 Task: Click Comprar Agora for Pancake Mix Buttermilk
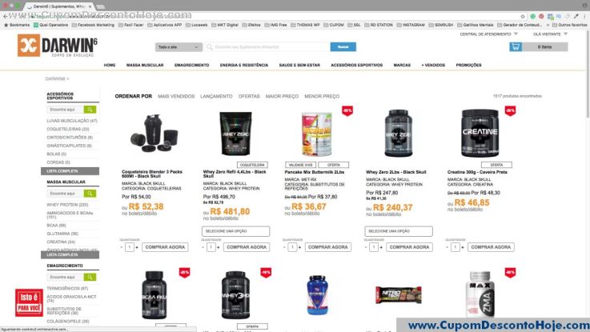pyautogui.click(x=327, y=247)
